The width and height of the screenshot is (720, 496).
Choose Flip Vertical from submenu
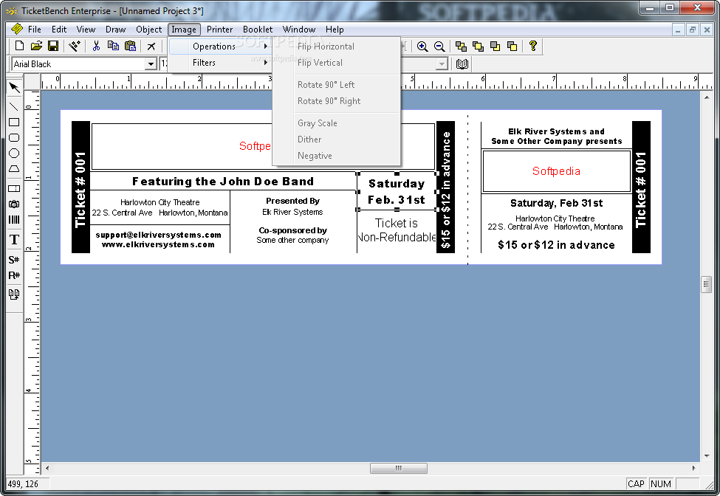click(x=337, y=63)
